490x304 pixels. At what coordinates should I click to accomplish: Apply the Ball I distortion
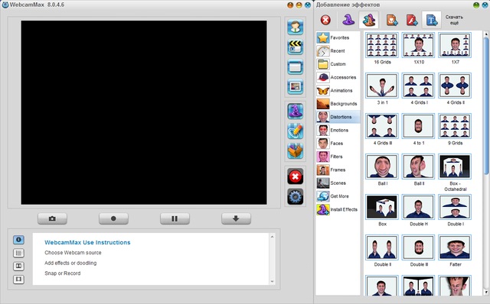[x=382, y=167]
